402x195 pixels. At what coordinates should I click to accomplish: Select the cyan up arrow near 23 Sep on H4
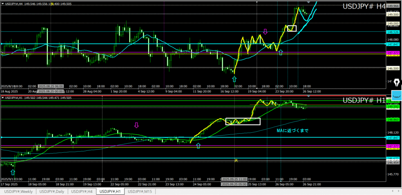coord(280,52)
